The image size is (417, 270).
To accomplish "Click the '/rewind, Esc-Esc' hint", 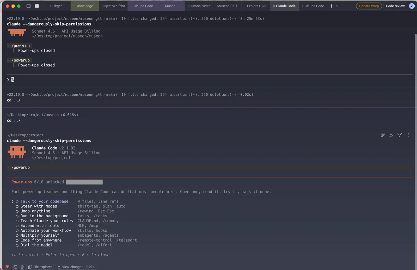I will 96,211.
